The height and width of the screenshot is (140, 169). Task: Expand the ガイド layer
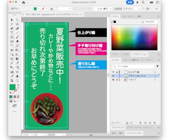tap(122, 80)
